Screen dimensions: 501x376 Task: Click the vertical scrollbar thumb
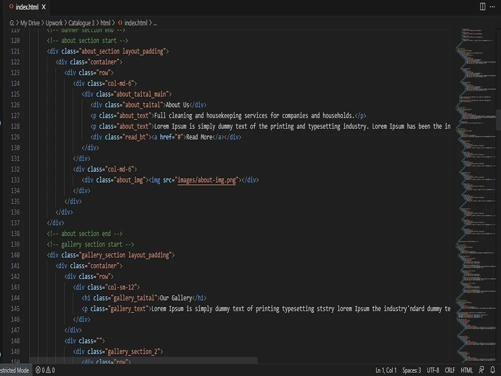click(x=498, y=120)
